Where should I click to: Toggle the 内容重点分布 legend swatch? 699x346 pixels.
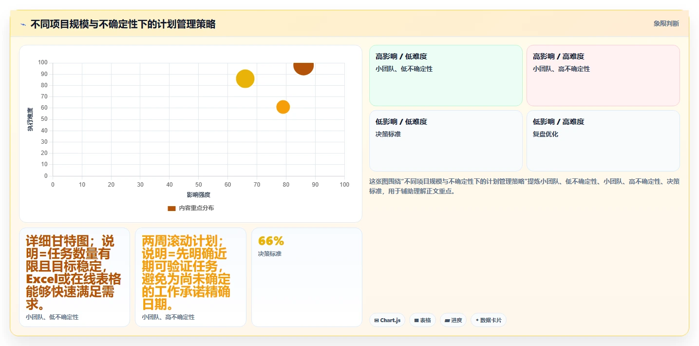[171, 208]
